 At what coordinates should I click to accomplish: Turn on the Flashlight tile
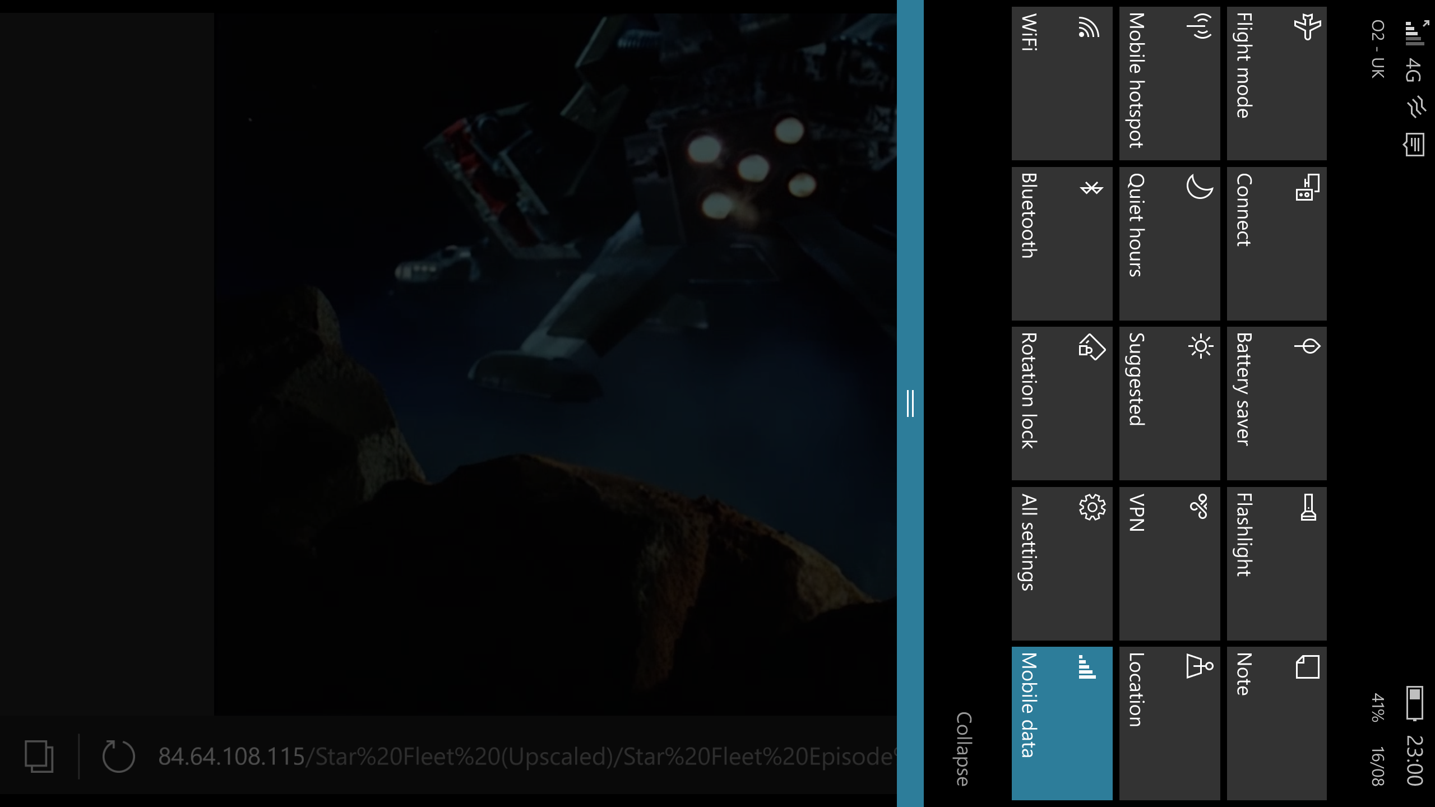tap(1276, 564)
